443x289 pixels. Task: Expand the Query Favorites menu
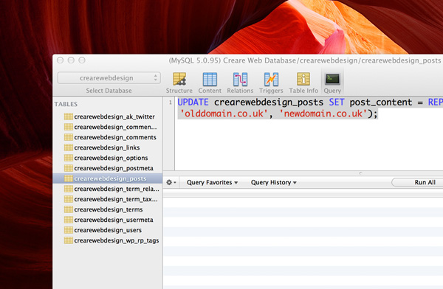click(x=212, y=183)
